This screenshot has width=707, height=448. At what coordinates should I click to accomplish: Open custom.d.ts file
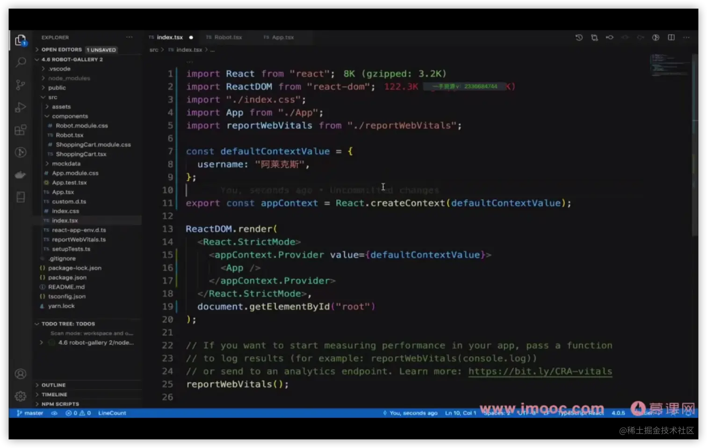coord(69,201)
